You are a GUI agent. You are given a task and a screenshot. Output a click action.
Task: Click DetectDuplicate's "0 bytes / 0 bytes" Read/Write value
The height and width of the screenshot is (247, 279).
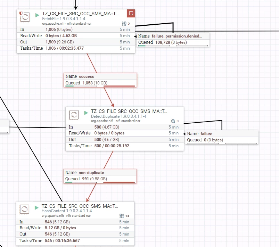[x=109, y=133]
